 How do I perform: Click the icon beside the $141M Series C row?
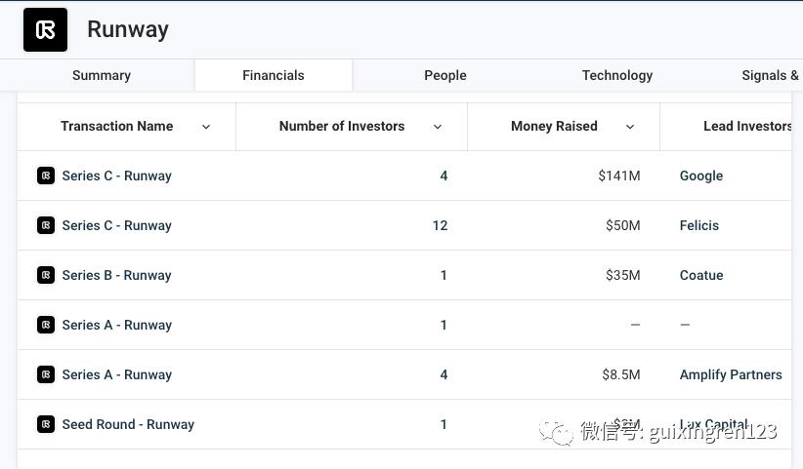(46, 176)
